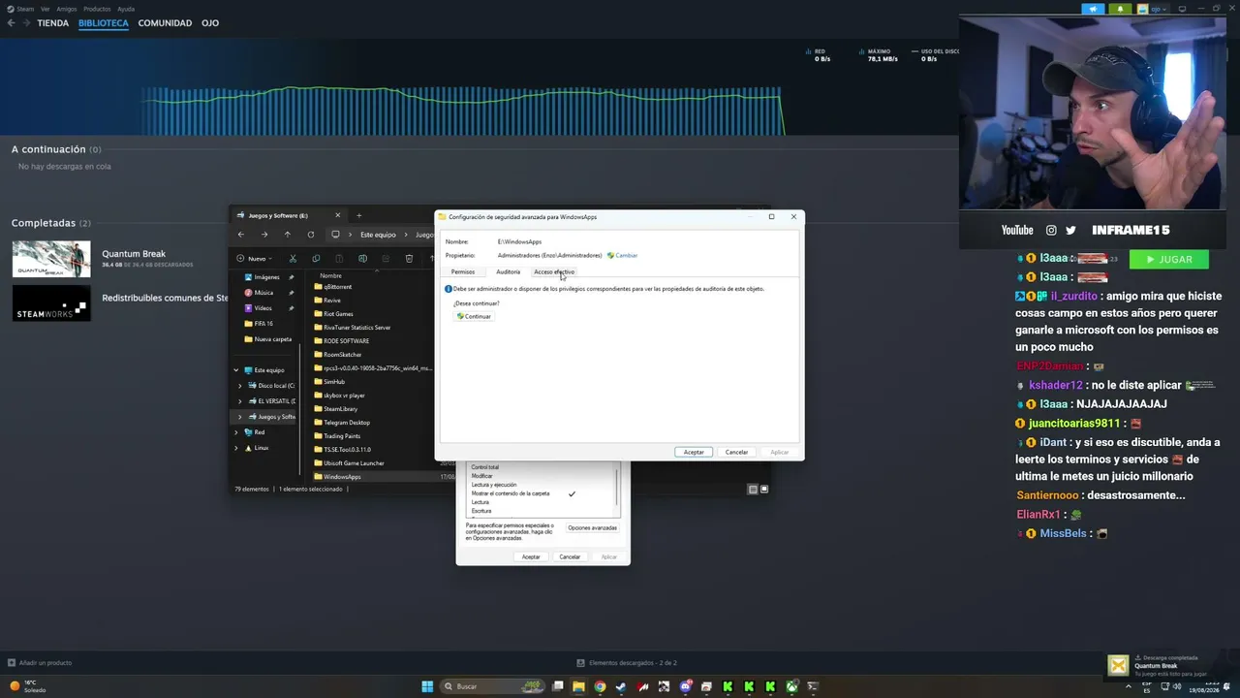
Task: Click the Cut scissors icon in File Explorer
Action: 293,259
